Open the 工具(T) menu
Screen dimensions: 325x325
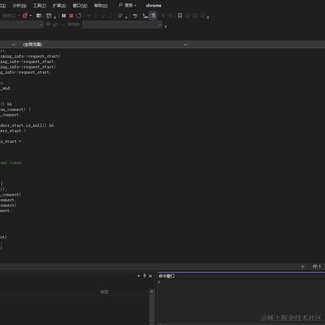coord(39,5)
